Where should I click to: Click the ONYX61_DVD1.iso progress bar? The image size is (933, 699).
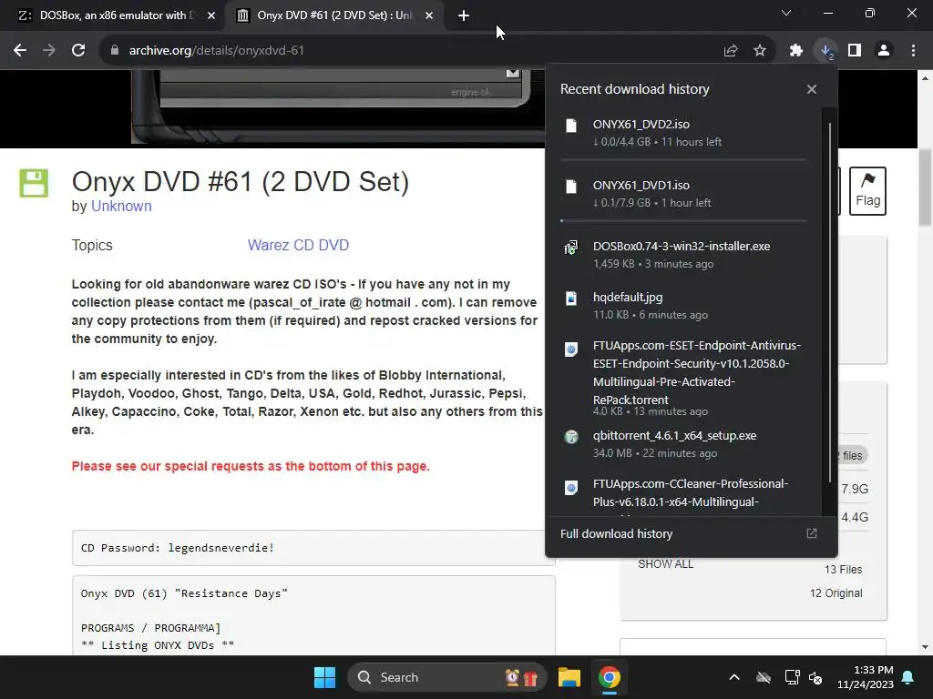coord(683,220)
